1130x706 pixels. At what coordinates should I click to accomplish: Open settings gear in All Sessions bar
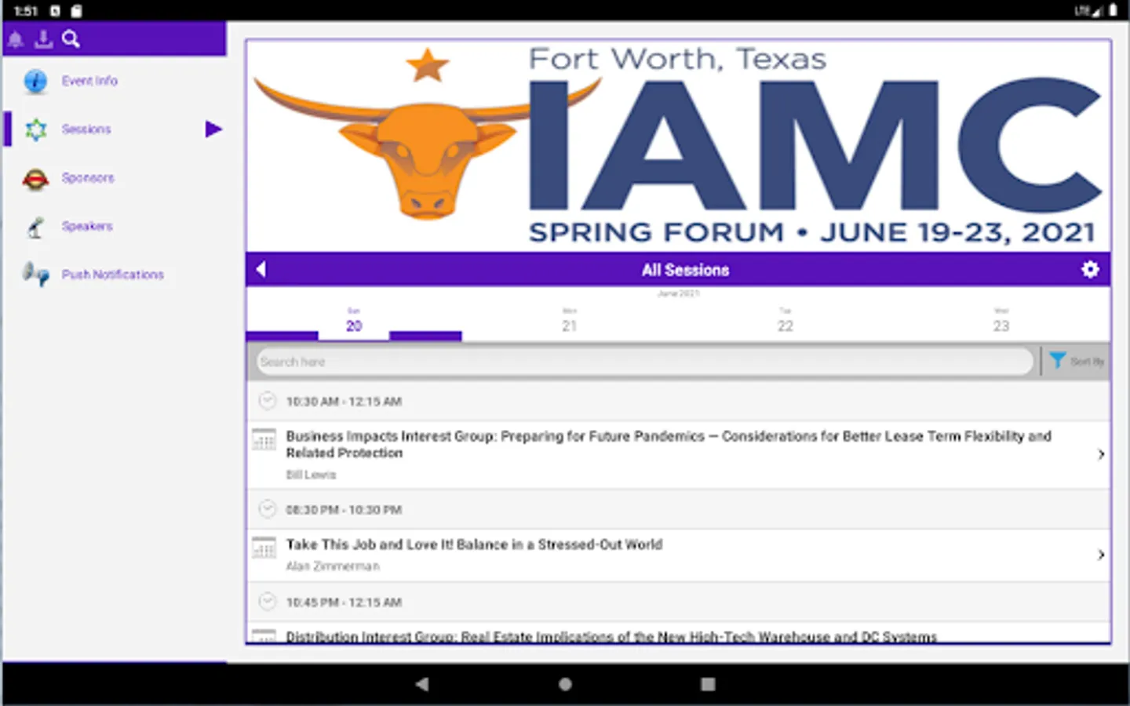coord(1090,270)
